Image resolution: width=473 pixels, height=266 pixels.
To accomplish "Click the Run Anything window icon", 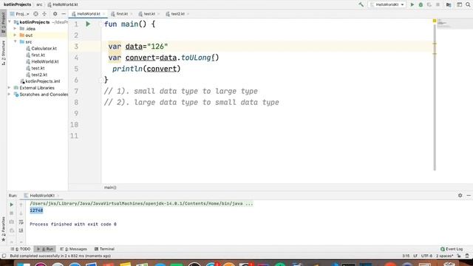I will [x=459, y=4].
